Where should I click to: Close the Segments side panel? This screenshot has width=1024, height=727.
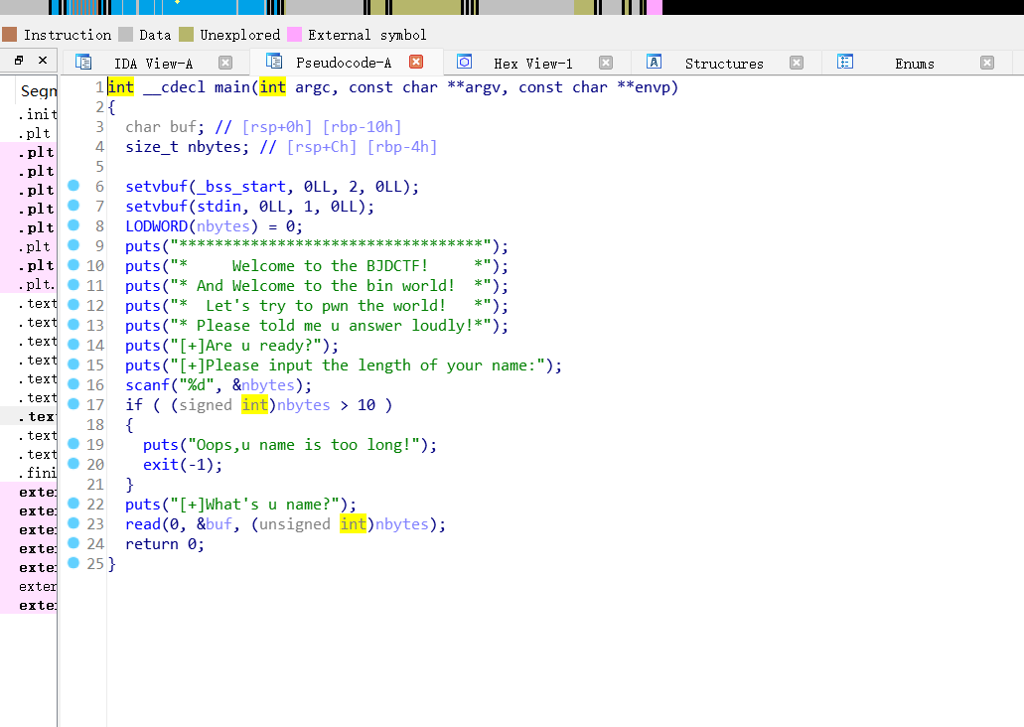pos(43,61)
